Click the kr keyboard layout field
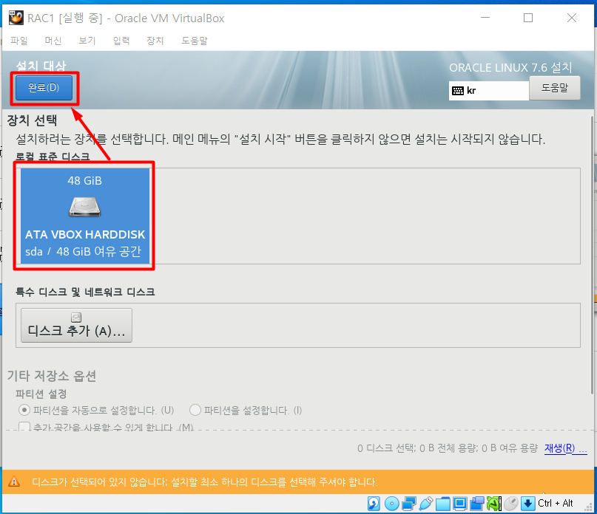 (x=489, y=91)
